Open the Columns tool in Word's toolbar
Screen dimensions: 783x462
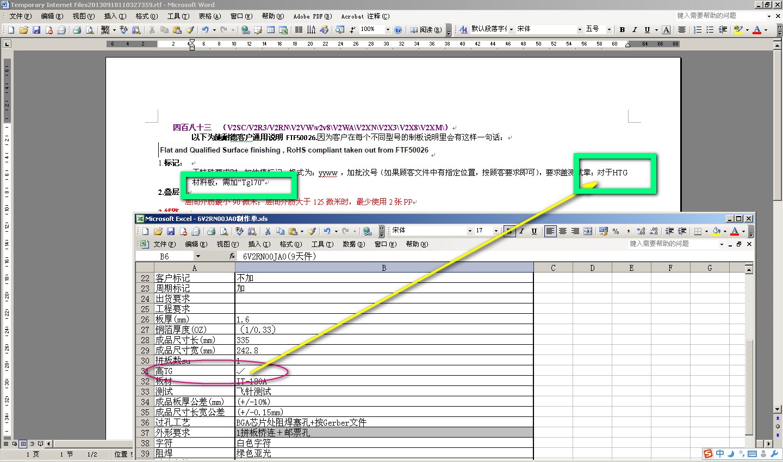click(x=299, y=30)
